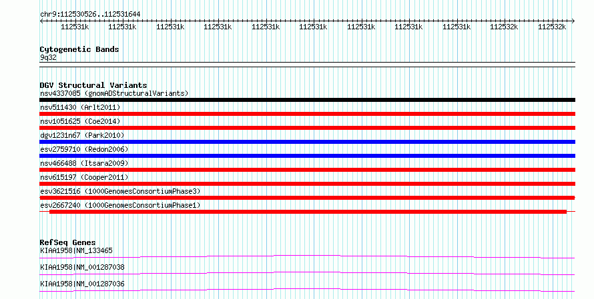Click the magenta line under KIAA1958|NM_001287038
The height and width of the screenshot is (299, 594).
307,274
